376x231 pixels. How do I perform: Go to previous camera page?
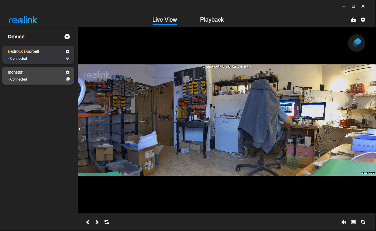pos(88,222)
